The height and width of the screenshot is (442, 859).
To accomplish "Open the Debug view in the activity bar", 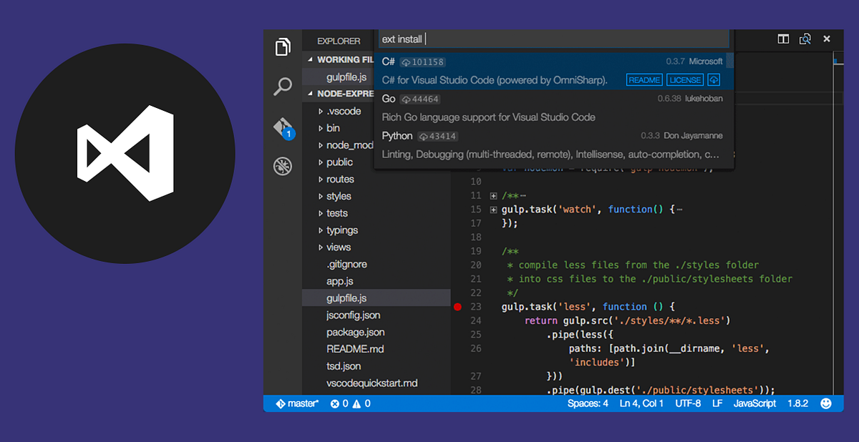I will [x=282, y=165].
